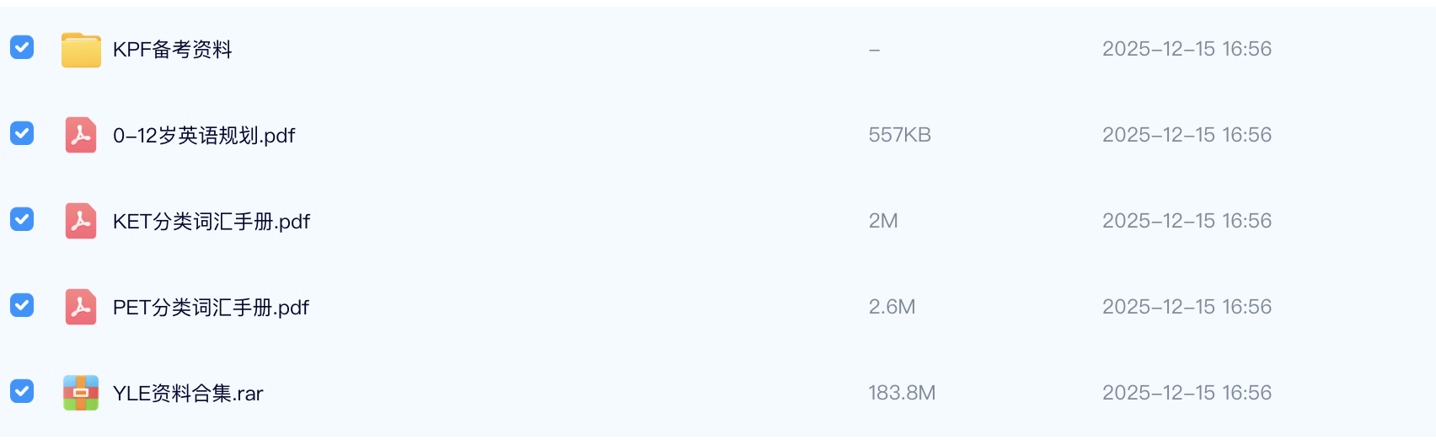Deselect the KET分类词汇手册.pdf checkbox

coord(22,219)
